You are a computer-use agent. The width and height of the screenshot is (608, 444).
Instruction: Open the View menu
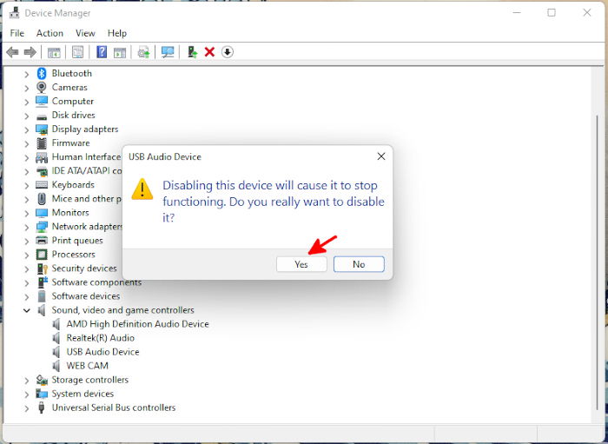(85, 33)
